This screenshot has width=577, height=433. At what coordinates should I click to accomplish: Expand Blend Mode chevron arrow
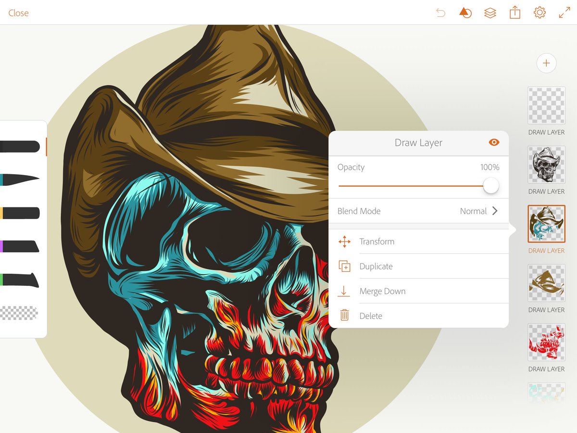[495, 211]
